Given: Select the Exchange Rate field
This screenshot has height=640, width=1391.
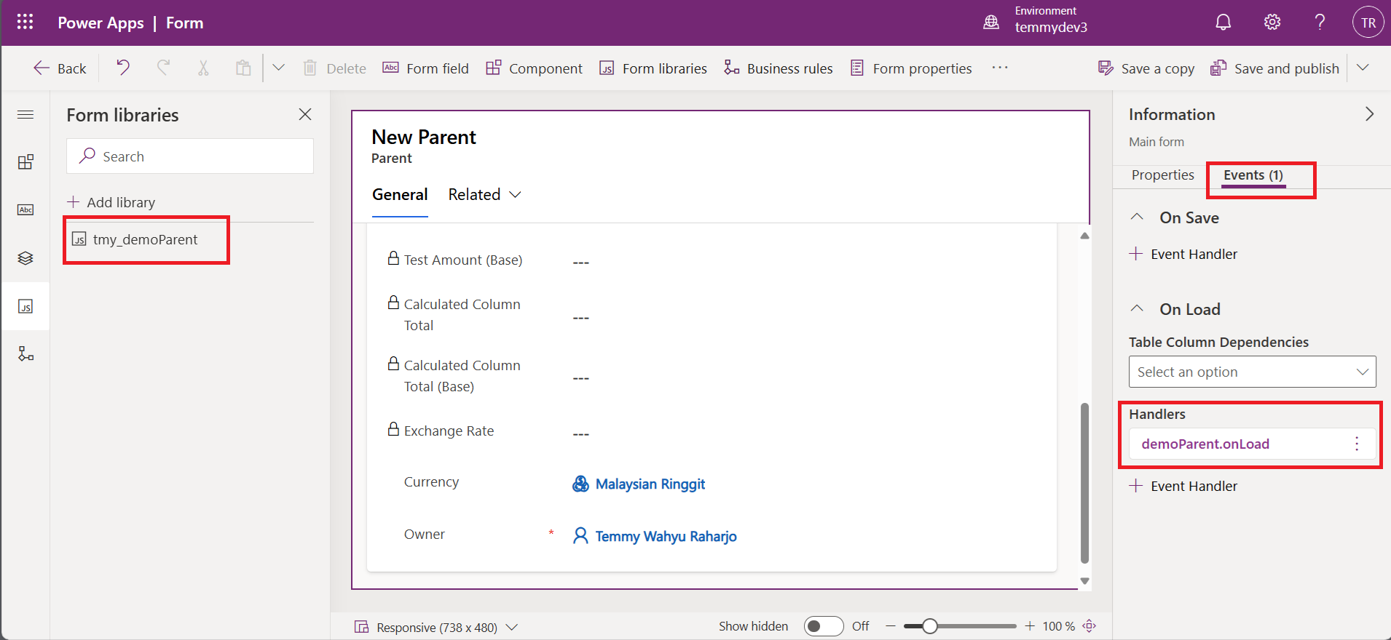Looking at the screenshot, I should coord(449,431).
